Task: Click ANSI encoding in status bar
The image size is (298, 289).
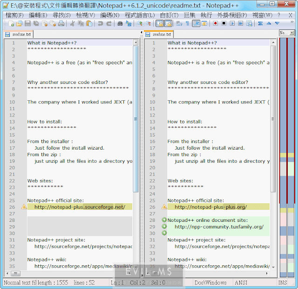Action: click(x=241, y=283)
